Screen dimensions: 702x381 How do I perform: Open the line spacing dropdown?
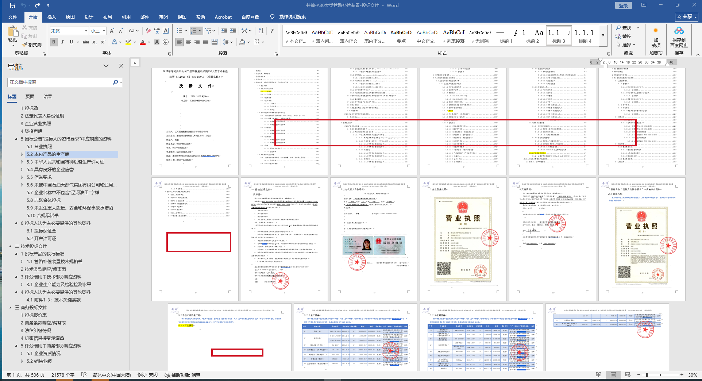pyautogui.click(x=231, y=42)
